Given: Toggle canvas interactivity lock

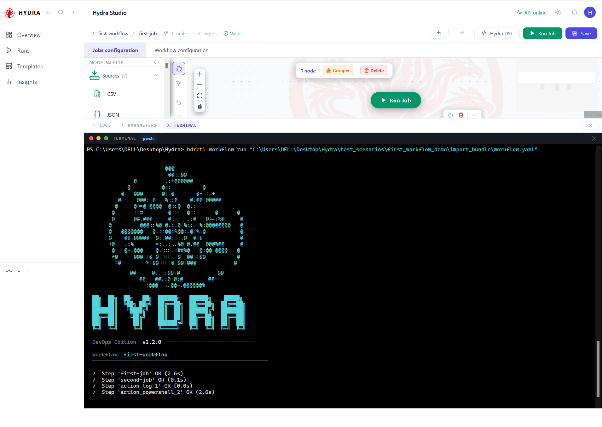Looking at the screenshot, I should pos(200,106).
